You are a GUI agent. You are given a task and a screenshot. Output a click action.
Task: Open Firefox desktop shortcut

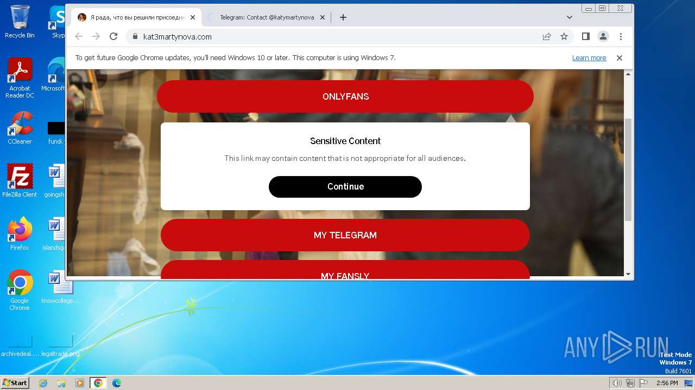(20, 234)
